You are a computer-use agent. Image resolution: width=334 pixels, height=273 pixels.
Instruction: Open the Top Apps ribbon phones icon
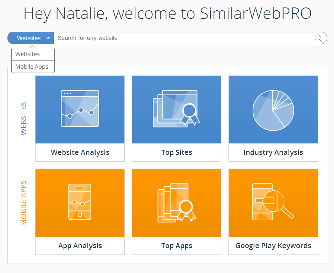(x=177, y=203)
